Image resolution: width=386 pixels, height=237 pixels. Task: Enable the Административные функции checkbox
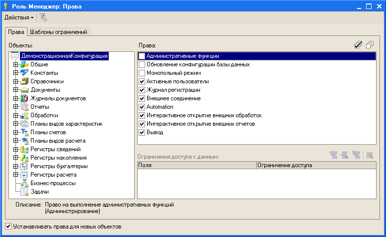pyautogui.click(x=142, y=56)
